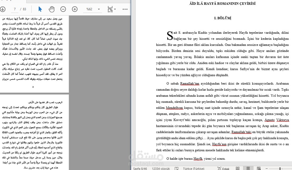The image size is (292, 170).
Task: Place cursor in I. BÖLÜM heading
Action: coord(222,18)
